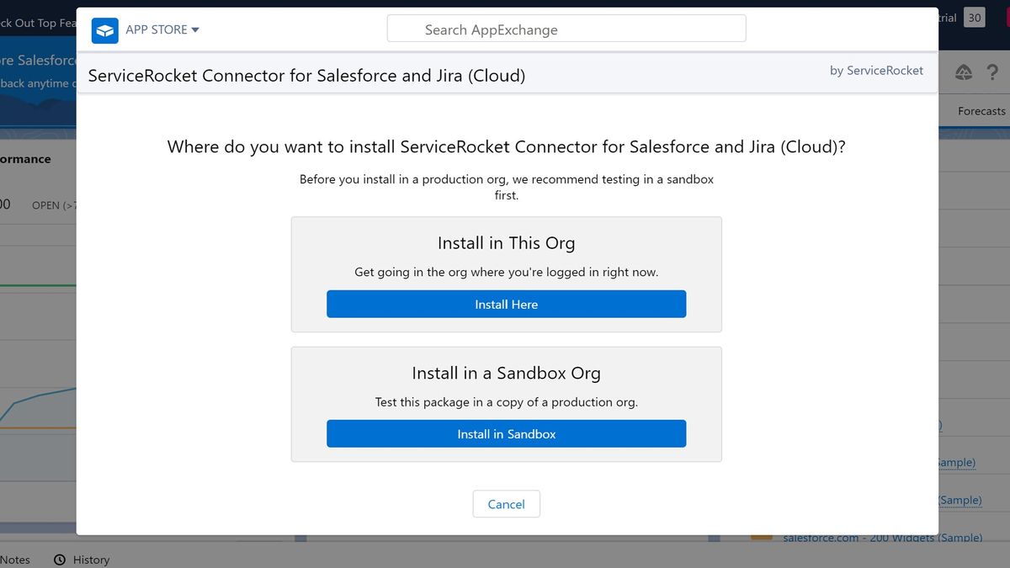The image size is (1010, 568).
Task: Click the History clock icon
Action: (59, 559)
